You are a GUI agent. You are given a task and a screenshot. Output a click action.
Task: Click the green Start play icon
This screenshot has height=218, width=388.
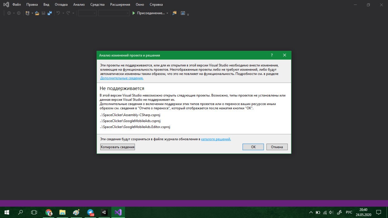pos(134,13)
